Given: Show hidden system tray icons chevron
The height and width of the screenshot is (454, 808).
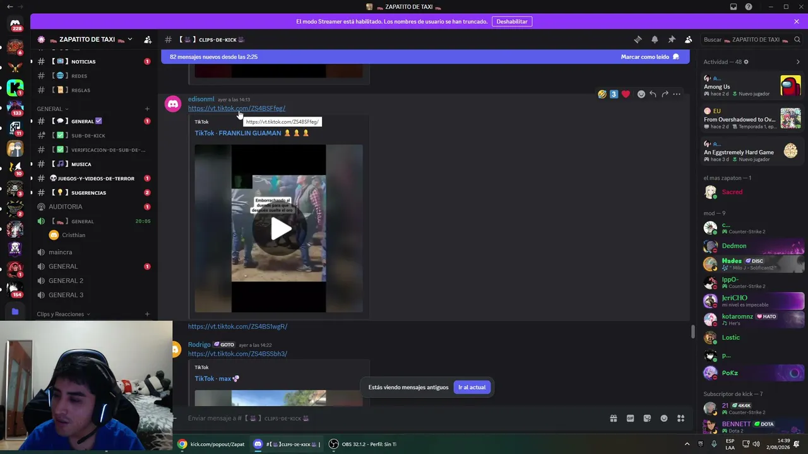Looking at the screenshot, I should tap(687, 444).
